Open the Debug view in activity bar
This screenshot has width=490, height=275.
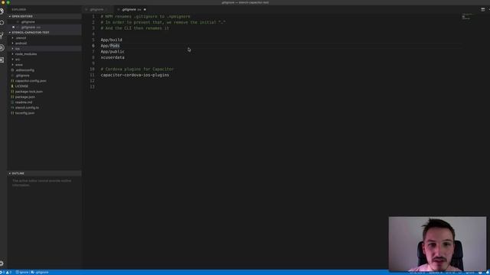click(2, 47)
